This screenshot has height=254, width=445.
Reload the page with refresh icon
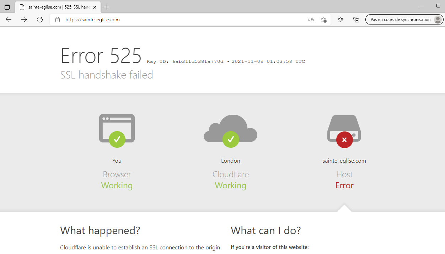[x=40, y=20]
